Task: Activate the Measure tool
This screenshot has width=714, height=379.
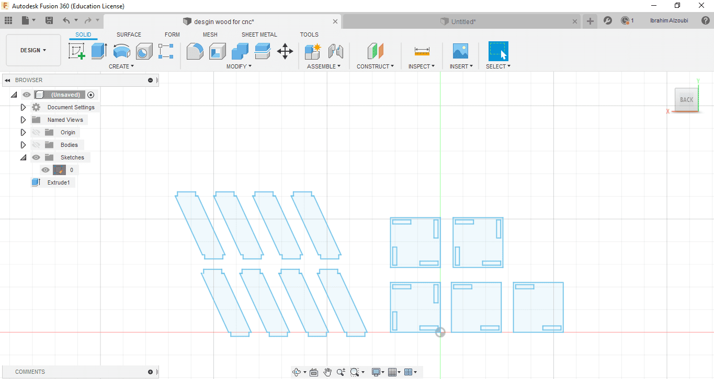Action: point(422,51)
